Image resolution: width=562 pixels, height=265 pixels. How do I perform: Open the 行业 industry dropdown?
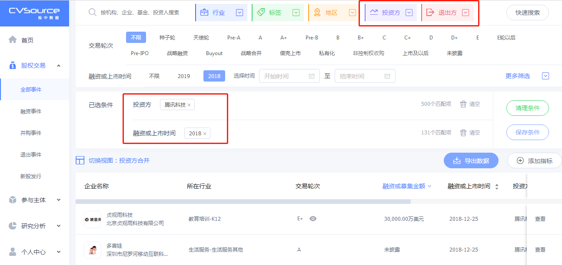pyautogui.click(x=221, y=13)
